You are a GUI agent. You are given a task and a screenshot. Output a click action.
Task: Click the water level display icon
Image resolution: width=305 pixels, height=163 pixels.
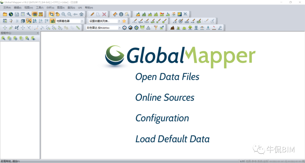[x=35, y=21]
